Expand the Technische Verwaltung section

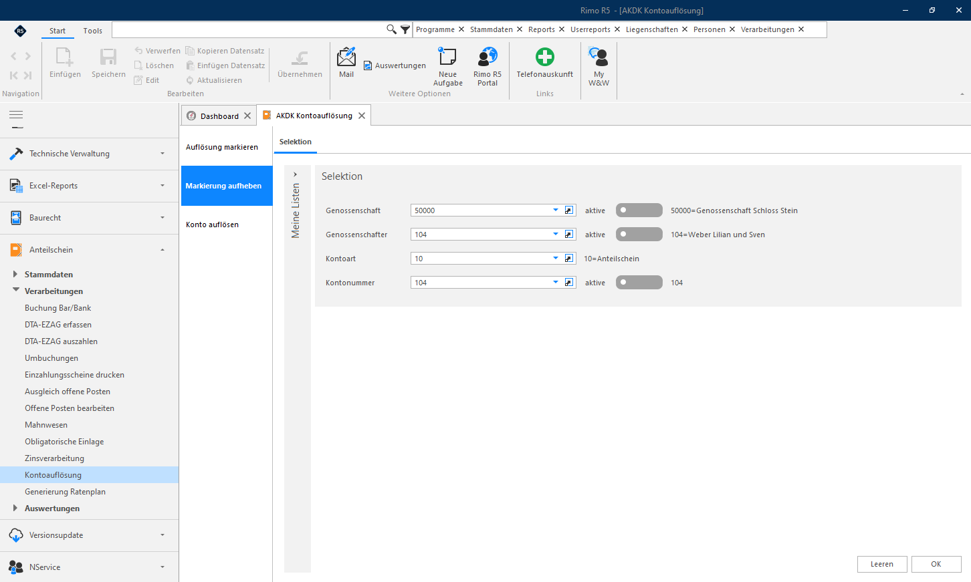[x=89, y=154]
